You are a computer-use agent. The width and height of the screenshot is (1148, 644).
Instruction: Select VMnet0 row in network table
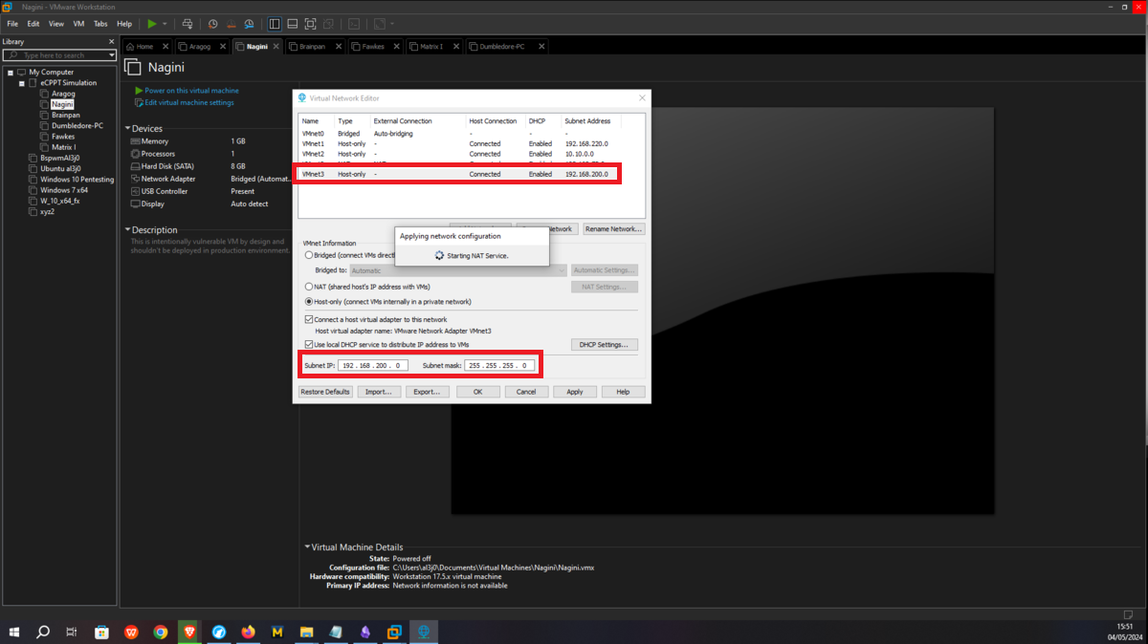tap(472, 133)
